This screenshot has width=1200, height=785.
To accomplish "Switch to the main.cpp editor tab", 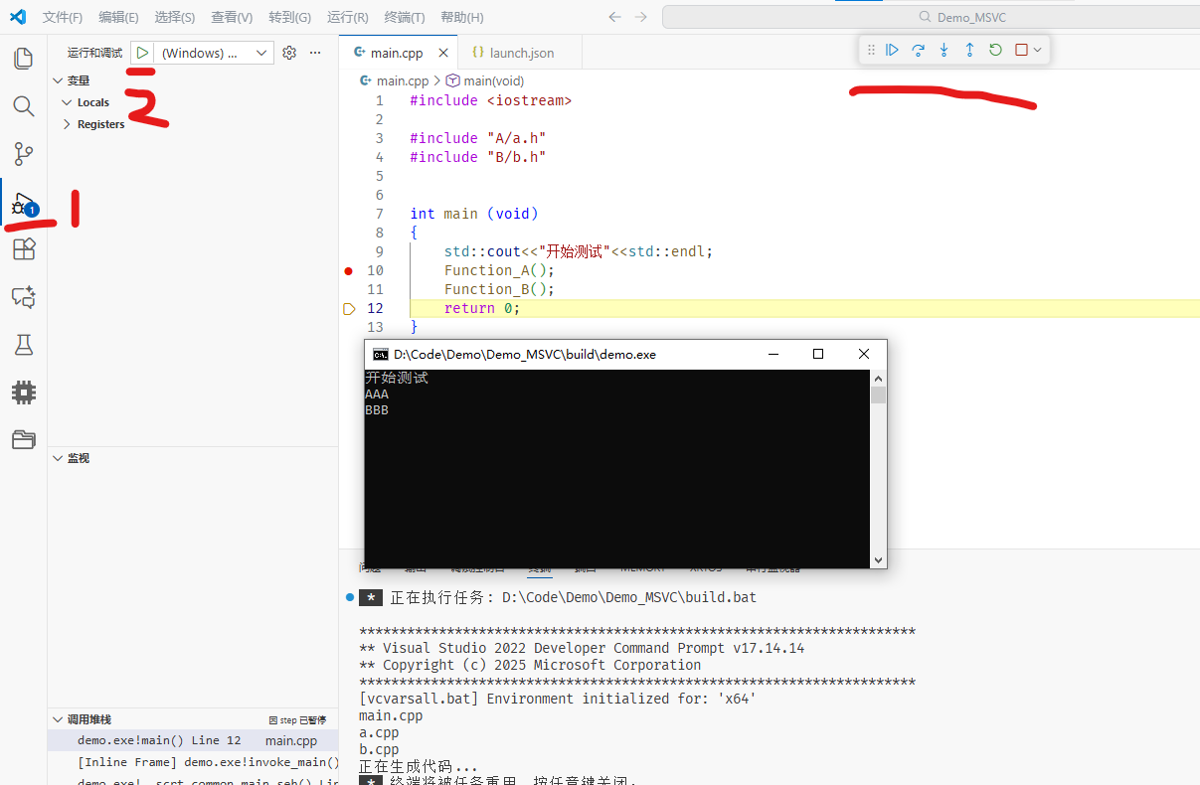I will pos(399,53).
